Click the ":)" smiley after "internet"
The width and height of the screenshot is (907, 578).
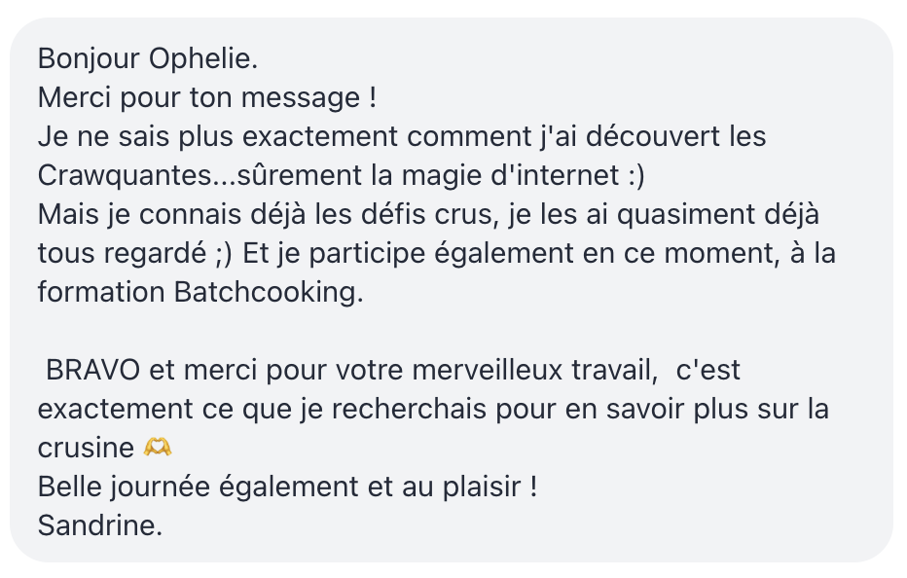[x=635, y=175]
